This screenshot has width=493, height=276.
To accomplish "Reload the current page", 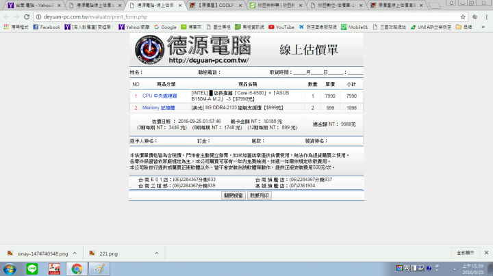I will pyautogui.click(x=27, y=17).
